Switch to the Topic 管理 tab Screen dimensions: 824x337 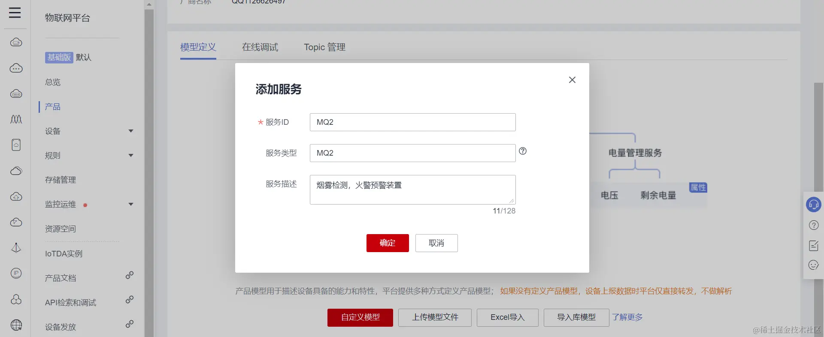pyautogui.click(x=325, y=47)
